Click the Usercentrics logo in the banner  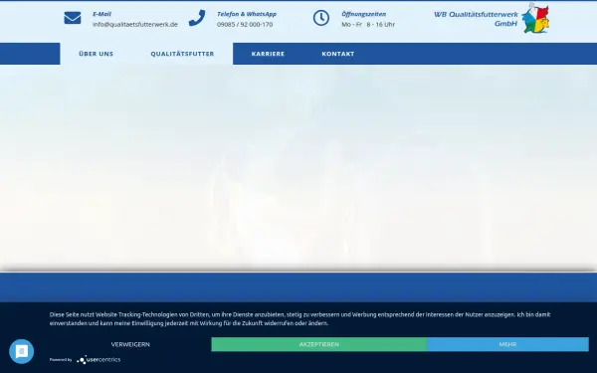point(99,360)
